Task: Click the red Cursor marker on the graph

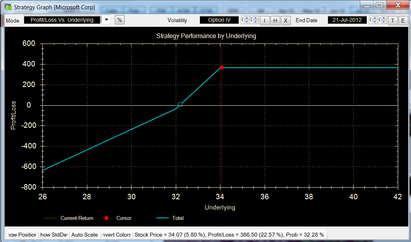Action: click(222, 68)
